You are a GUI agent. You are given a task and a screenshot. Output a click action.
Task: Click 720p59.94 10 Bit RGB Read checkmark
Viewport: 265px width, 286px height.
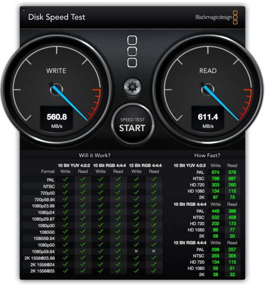click(118, 199)
